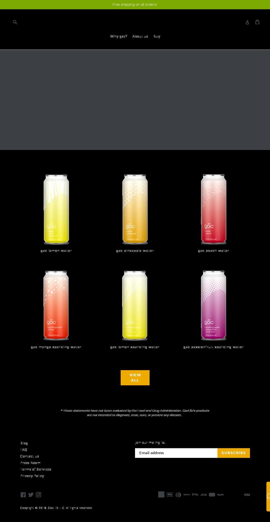Open the Twitter profile icon in footer

coord(31,494)
